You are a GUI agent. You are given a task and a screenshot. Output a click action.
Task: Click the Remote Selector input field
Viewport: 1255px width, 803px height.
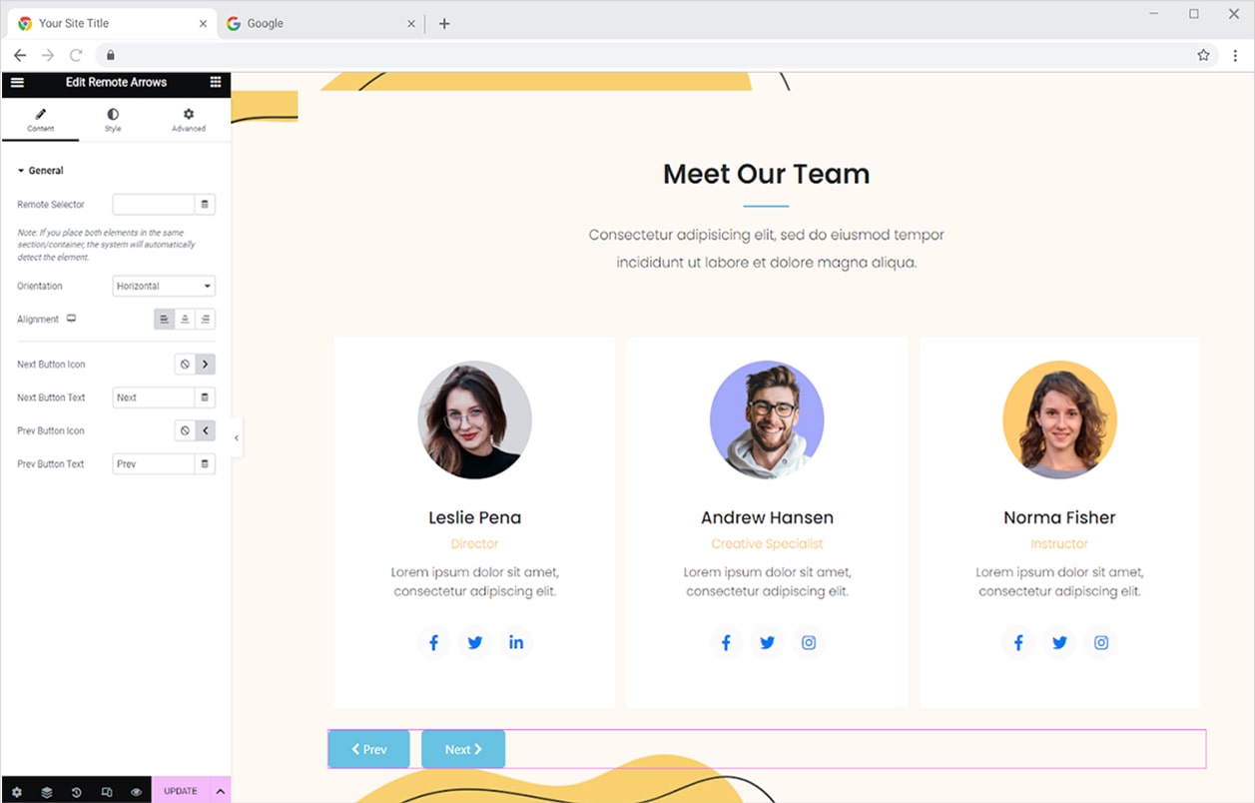(x=153, y=205)
